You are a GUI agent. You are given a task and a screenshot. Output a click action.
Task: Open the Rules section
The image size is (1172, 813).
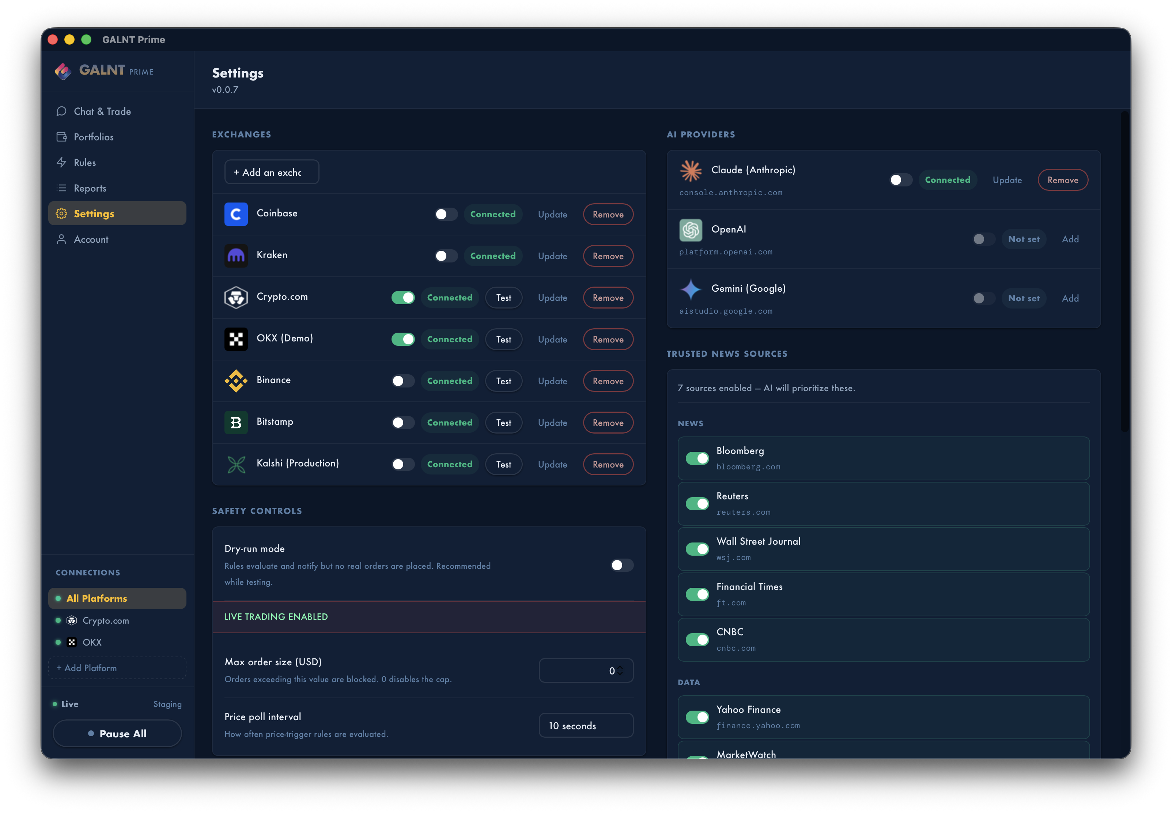point(117,163)
